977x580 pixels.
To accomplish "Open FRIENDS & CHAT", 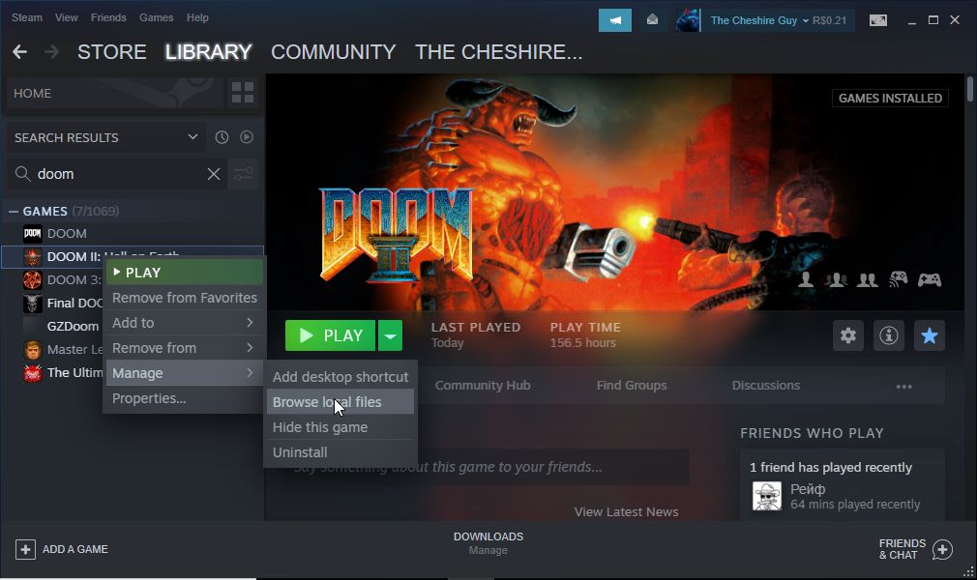I will [915, 549].
